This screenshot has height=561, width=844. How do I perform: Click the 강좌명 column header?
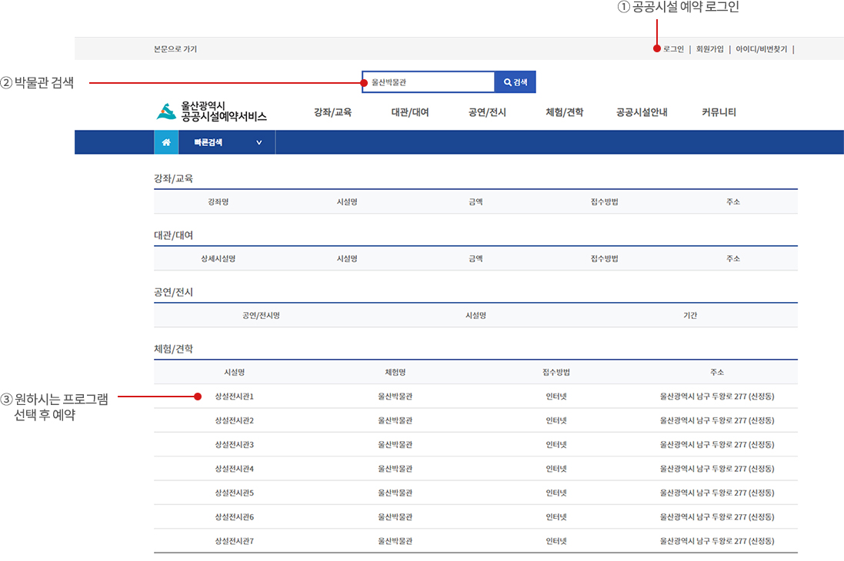(x=218, y=201)
